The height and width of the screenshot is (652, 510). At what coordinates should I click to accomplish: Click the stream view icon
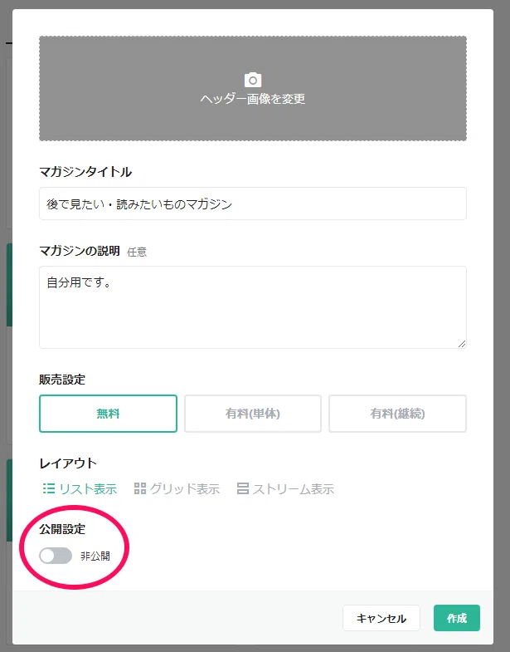point(242,488)
